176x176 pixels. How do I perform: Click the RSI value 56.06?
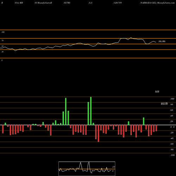pyautogui.click(x=162, y=41)
